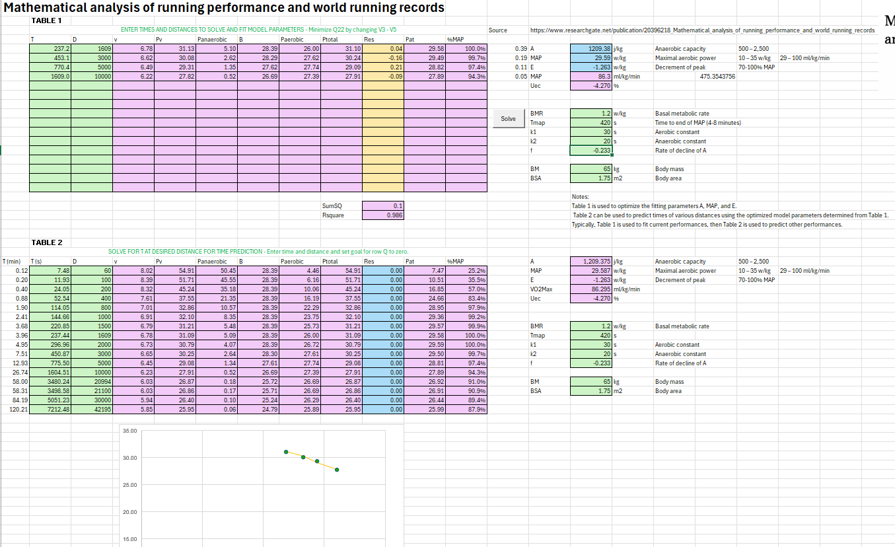
Task: Select the 'T (s)' column header
Action: 38,262
